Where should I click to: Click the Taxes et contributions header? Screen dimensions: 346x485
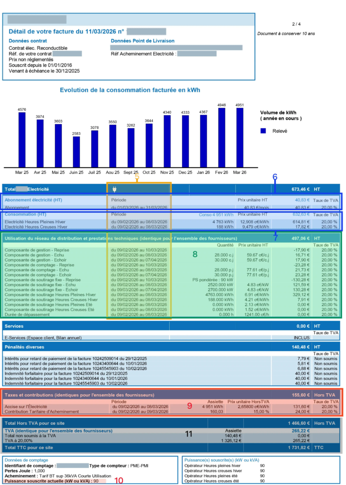[x=79, y=395]
